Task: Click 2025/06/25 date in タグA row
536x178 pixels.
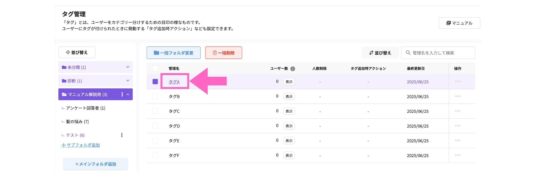Action: click(x=418, y=82)
